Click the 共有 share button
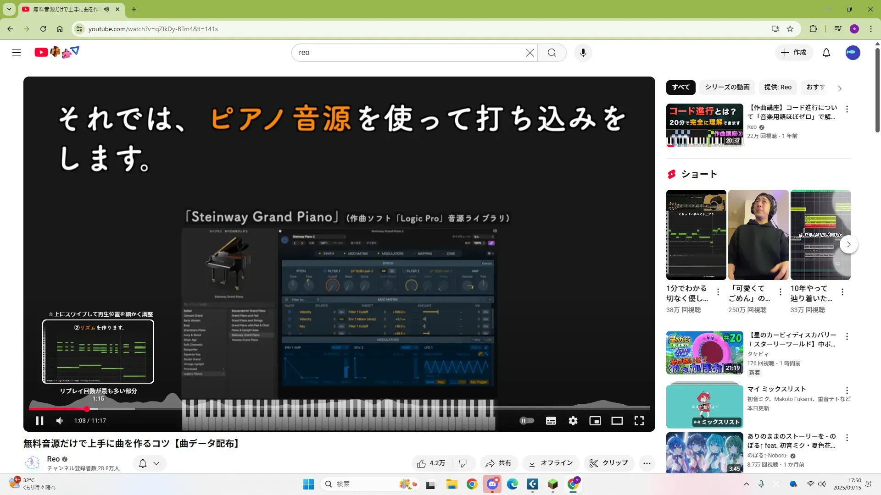The image size is (881, 495). [498, 463]
